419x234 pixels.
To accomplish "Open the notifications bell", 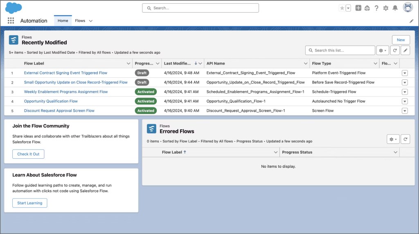I will 395,8.
